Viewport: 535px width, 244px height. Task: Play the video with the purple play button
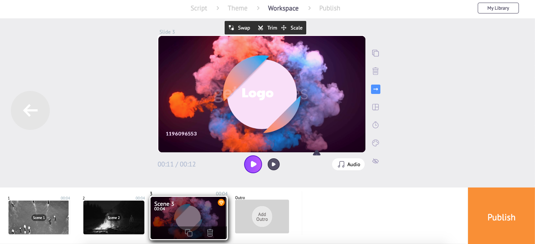pos(253,164)
